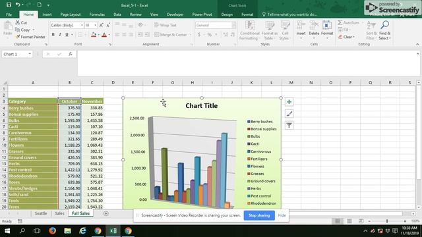This screenshot has width=422, height=237.
Task: Switch to the Data tab
Action: (x=117, y=14)
